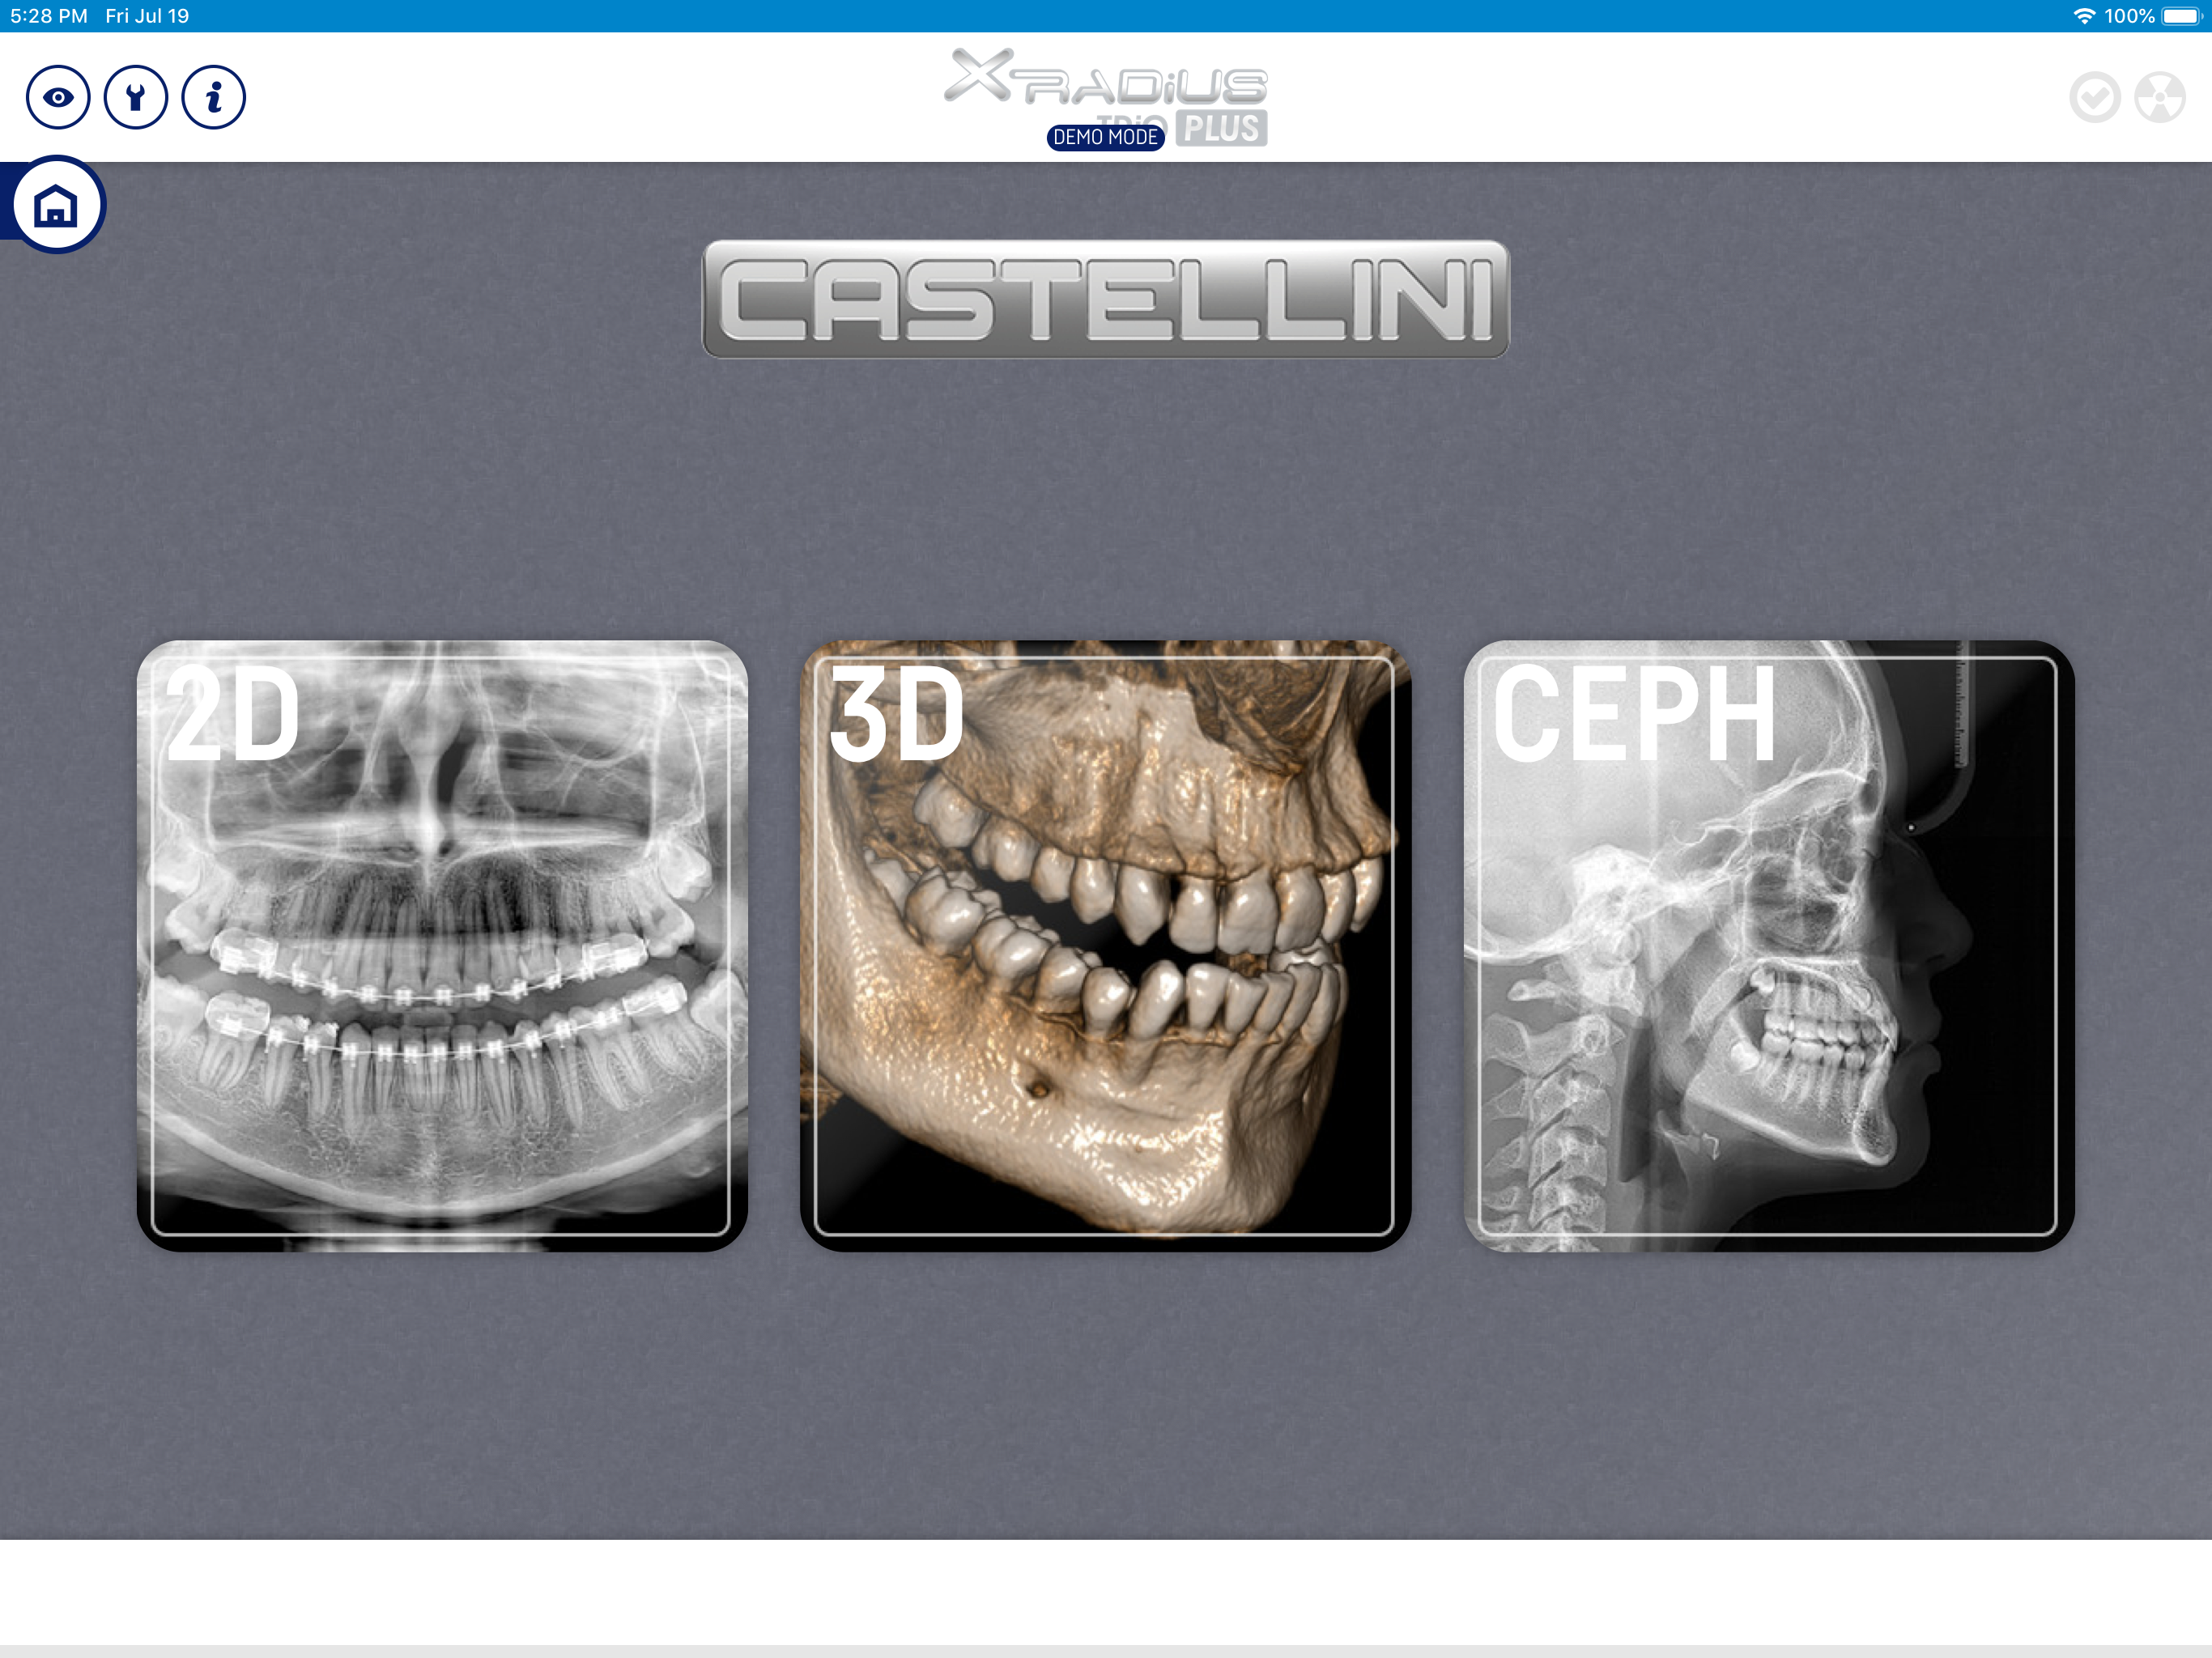The image size is (2212, 1658).
Task: Tap the 5:28 PM clock
Action: click(48, 16)
